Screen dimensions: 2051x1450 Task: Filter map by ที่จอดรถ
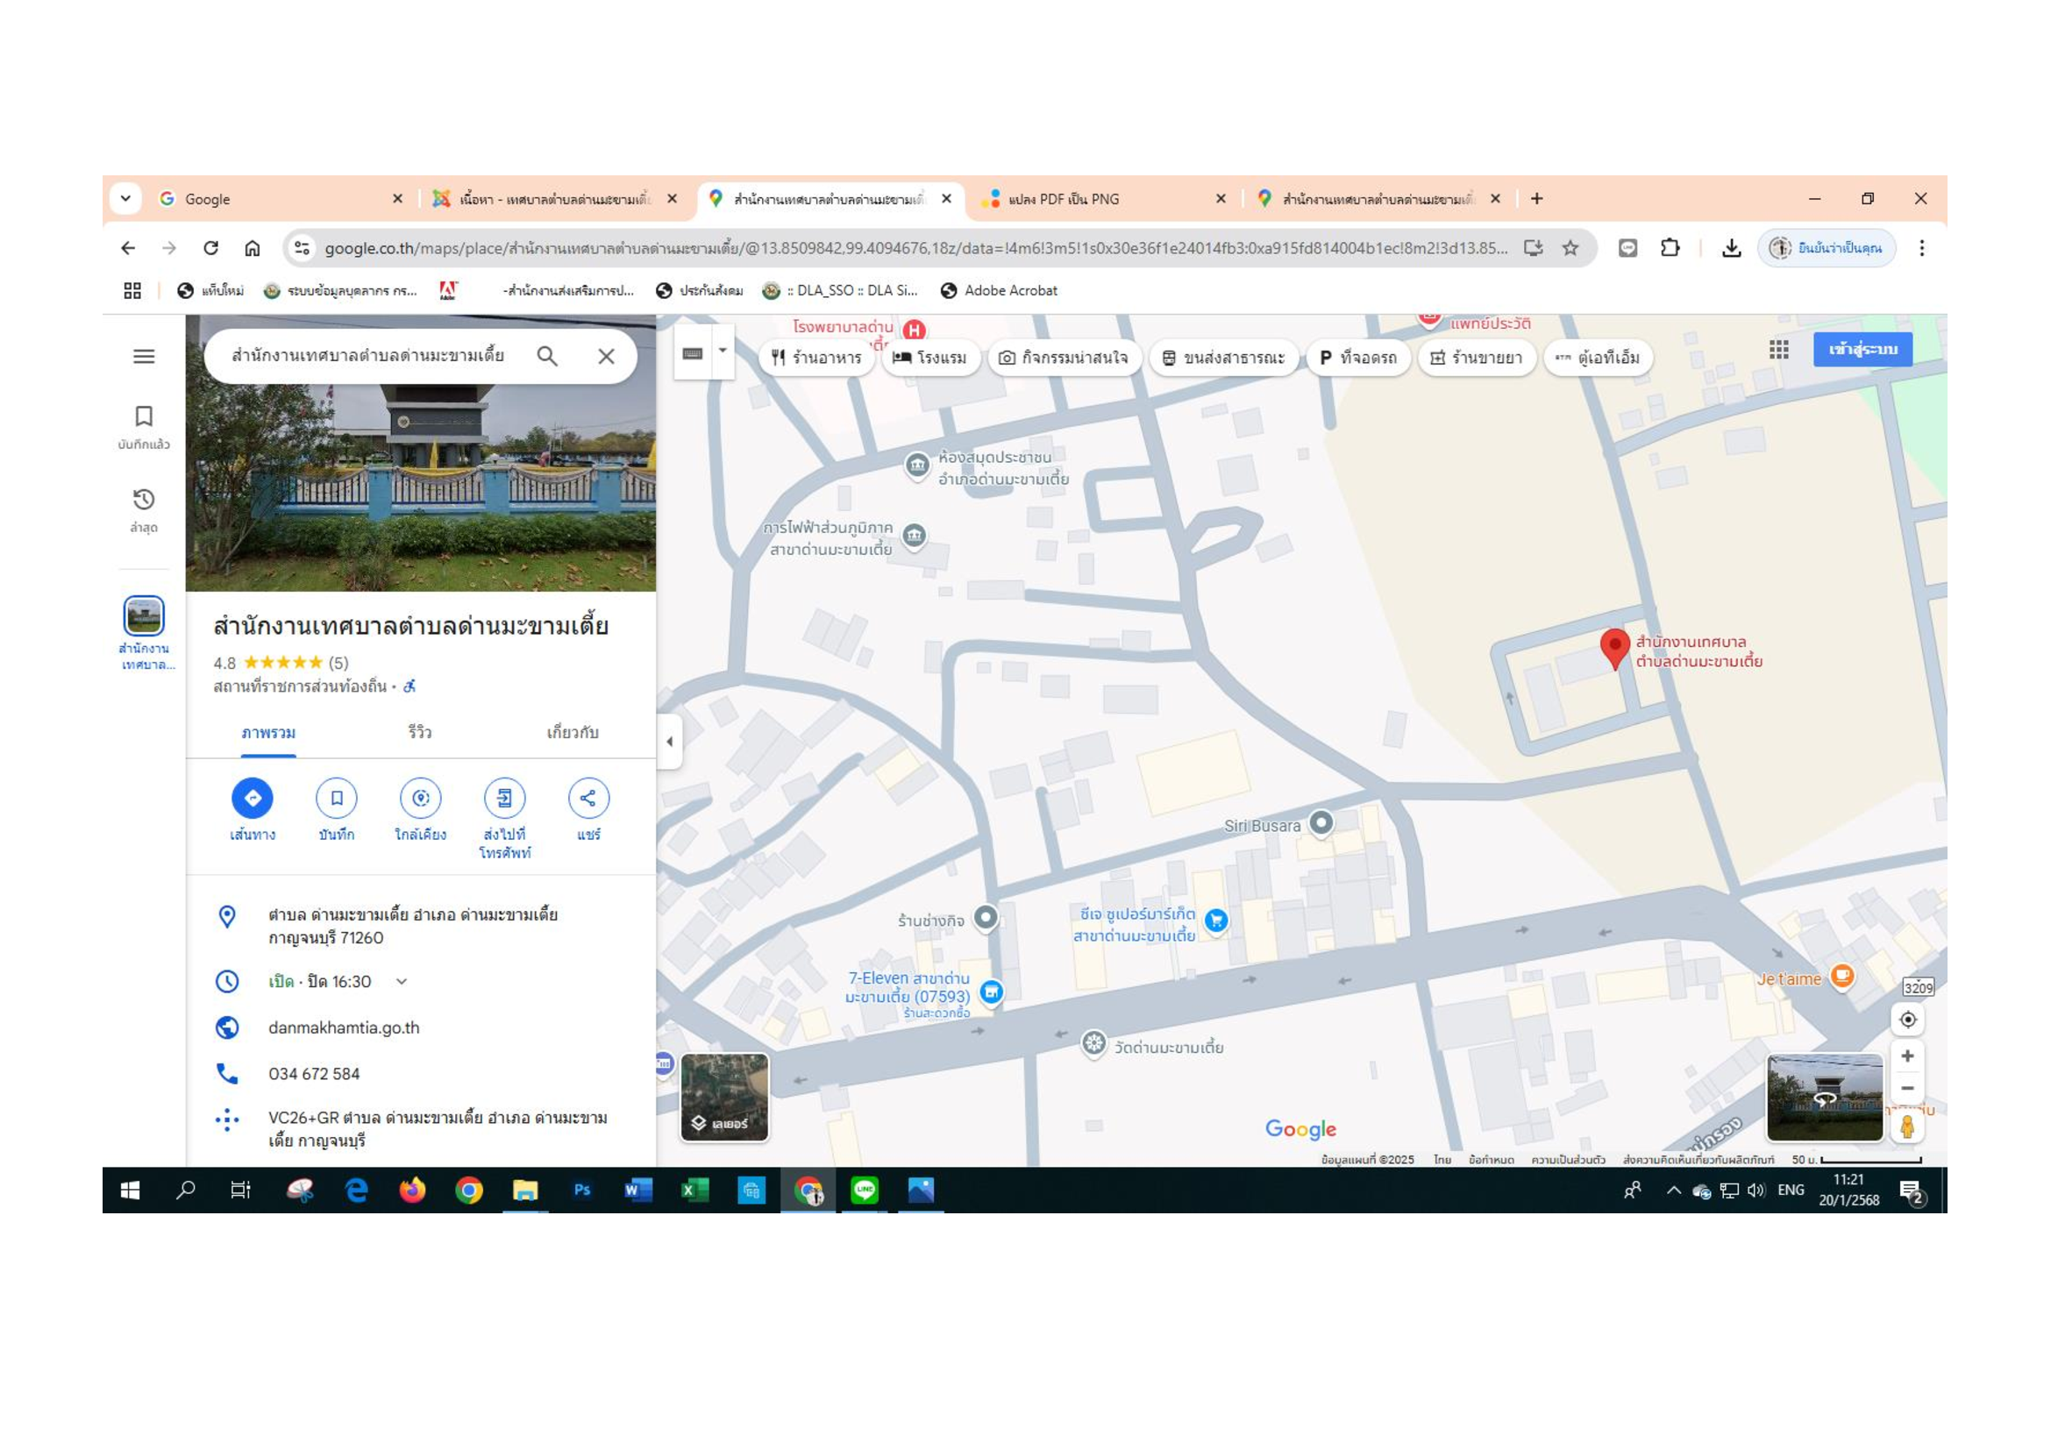click(x=1357, y=357)
